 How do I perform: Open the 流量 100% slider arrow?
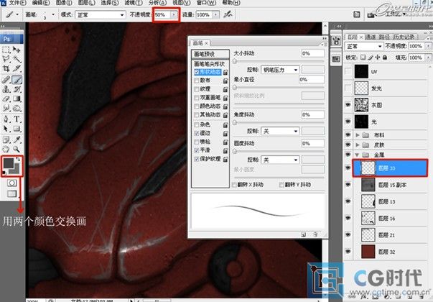tap(215, 14)
